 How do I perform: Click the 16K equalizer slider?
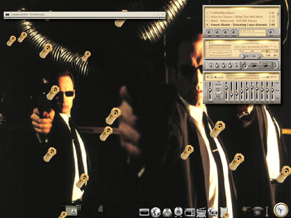272,90
